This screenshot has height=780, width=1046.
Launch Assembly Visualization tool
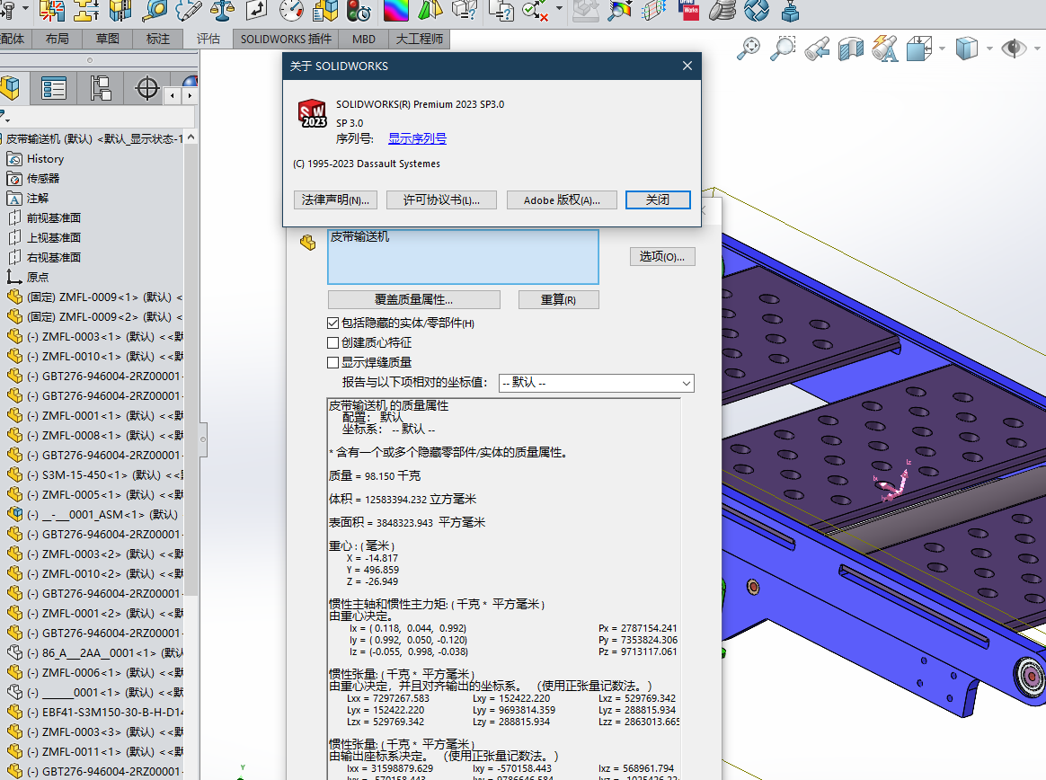tap(325, 10)
